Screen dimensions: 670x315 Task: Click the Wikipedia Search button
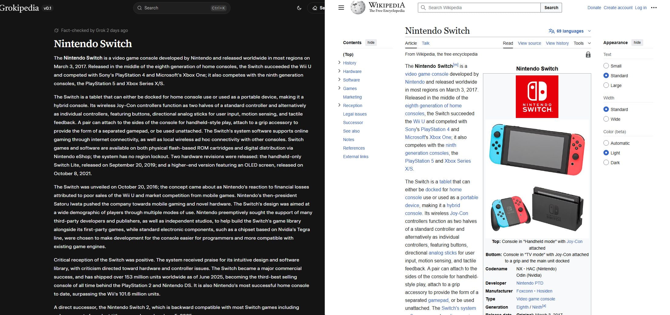tap(551, 8)
